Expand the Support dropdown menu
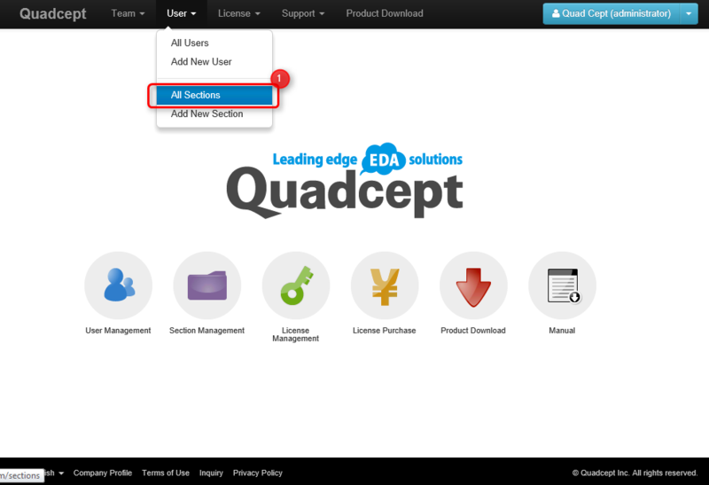The image size is (709, 485). point(303,13)
